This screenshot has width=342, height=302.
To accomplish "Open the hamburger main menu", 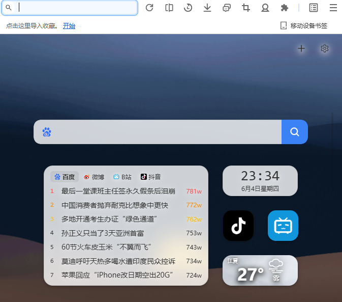I will (333, 8).
